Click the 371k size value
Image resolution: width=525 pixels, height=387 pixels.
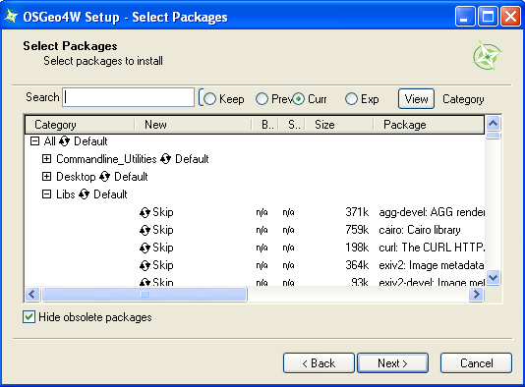pos(357,212)
